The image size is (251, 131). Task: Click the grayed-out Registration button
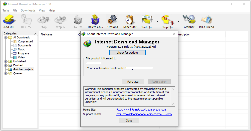pos(159,82)
